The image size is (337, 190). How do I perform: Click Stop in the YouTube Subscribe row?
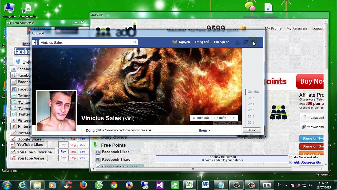pyautogui.click(x=73, y=152)
